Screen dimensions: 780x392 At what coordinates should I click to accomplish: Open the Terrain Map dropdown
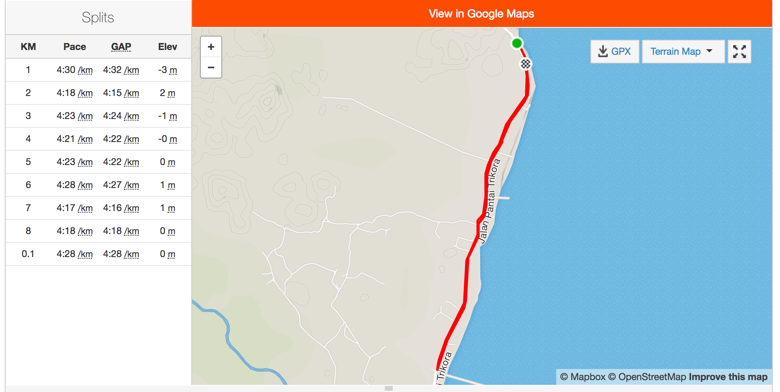pos(683,52)
